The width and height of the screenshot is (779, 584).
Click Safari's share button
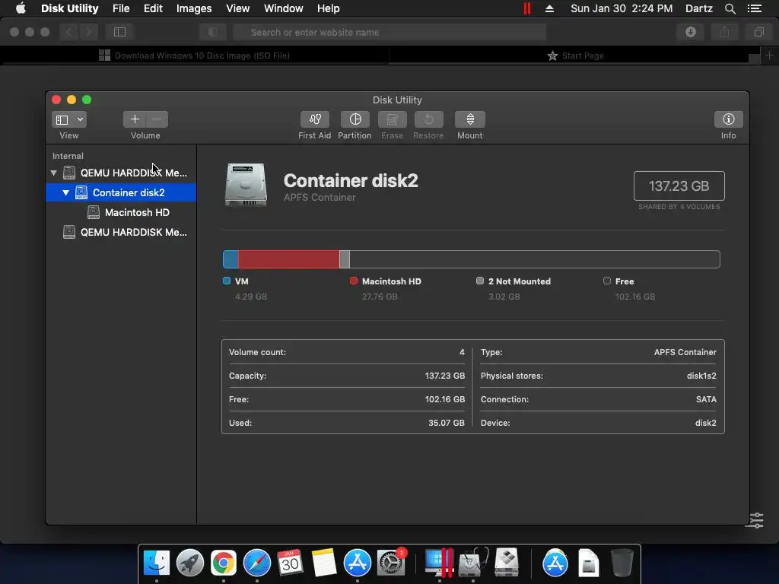725,32
